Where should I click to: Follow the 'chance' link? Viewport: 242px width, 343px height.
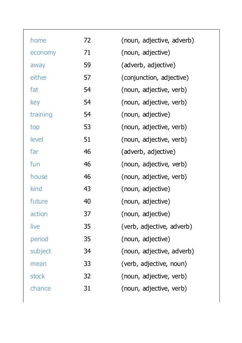41,289
